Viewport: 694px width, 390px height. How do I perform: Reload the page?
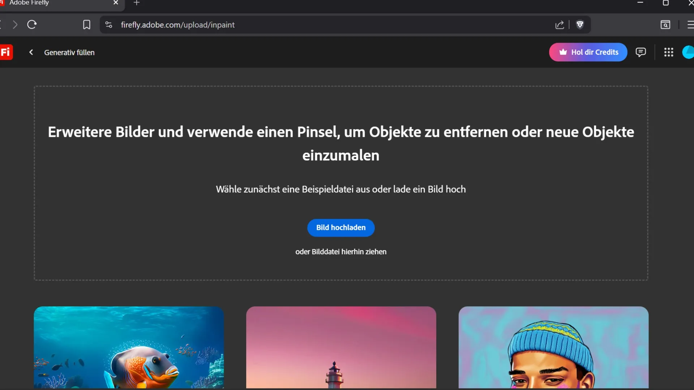[x=32, y=25]
